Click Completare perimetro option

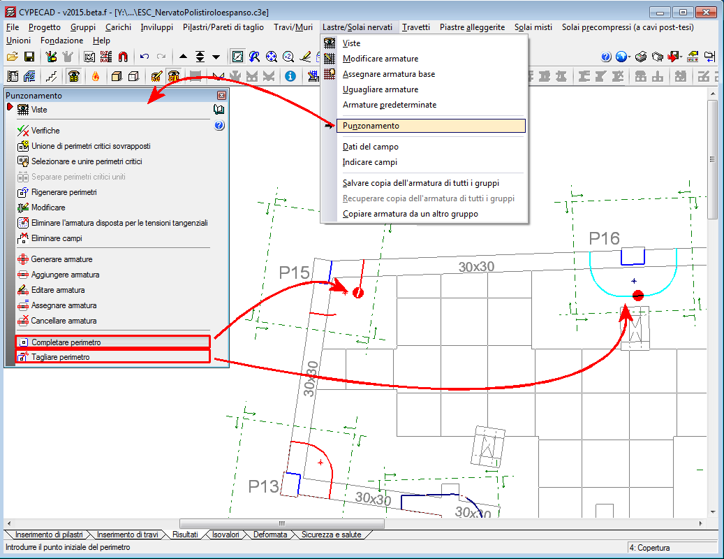[x=113, y=342]
